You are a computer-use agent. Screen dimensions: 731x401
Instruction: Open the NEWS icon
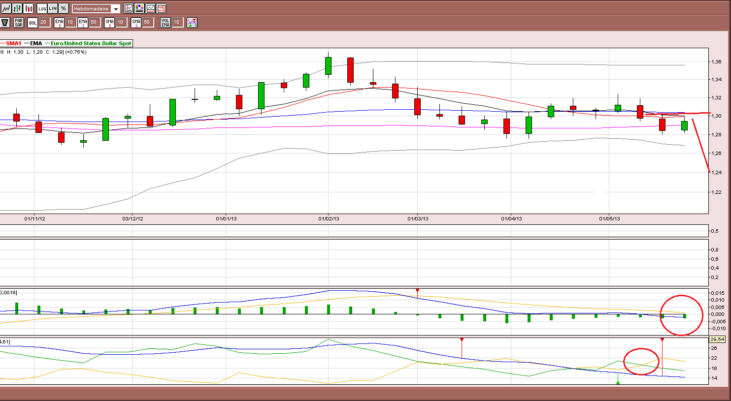click(x=161, y=8)
